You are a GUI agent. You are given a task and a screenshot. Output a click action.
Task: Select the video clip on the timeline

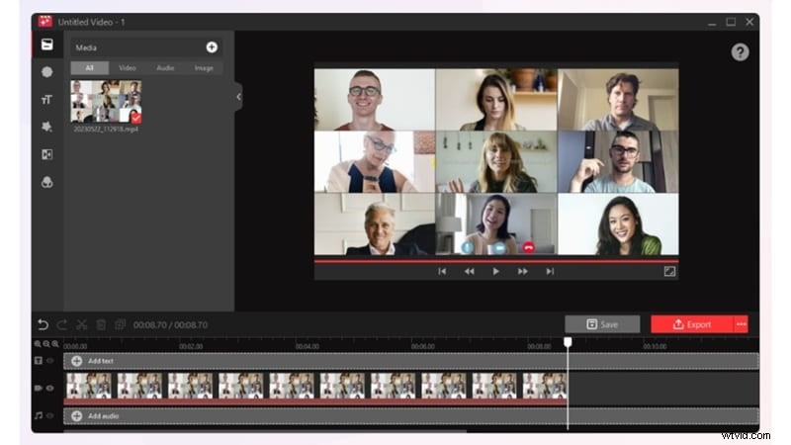[315, 388]
